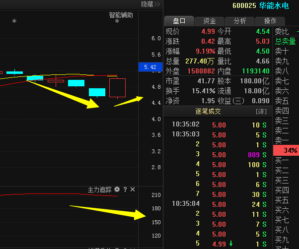Screen dimensions: 299x249
Task: Select the 股本 value 180.00亿
Action: (x=255, y=81)
